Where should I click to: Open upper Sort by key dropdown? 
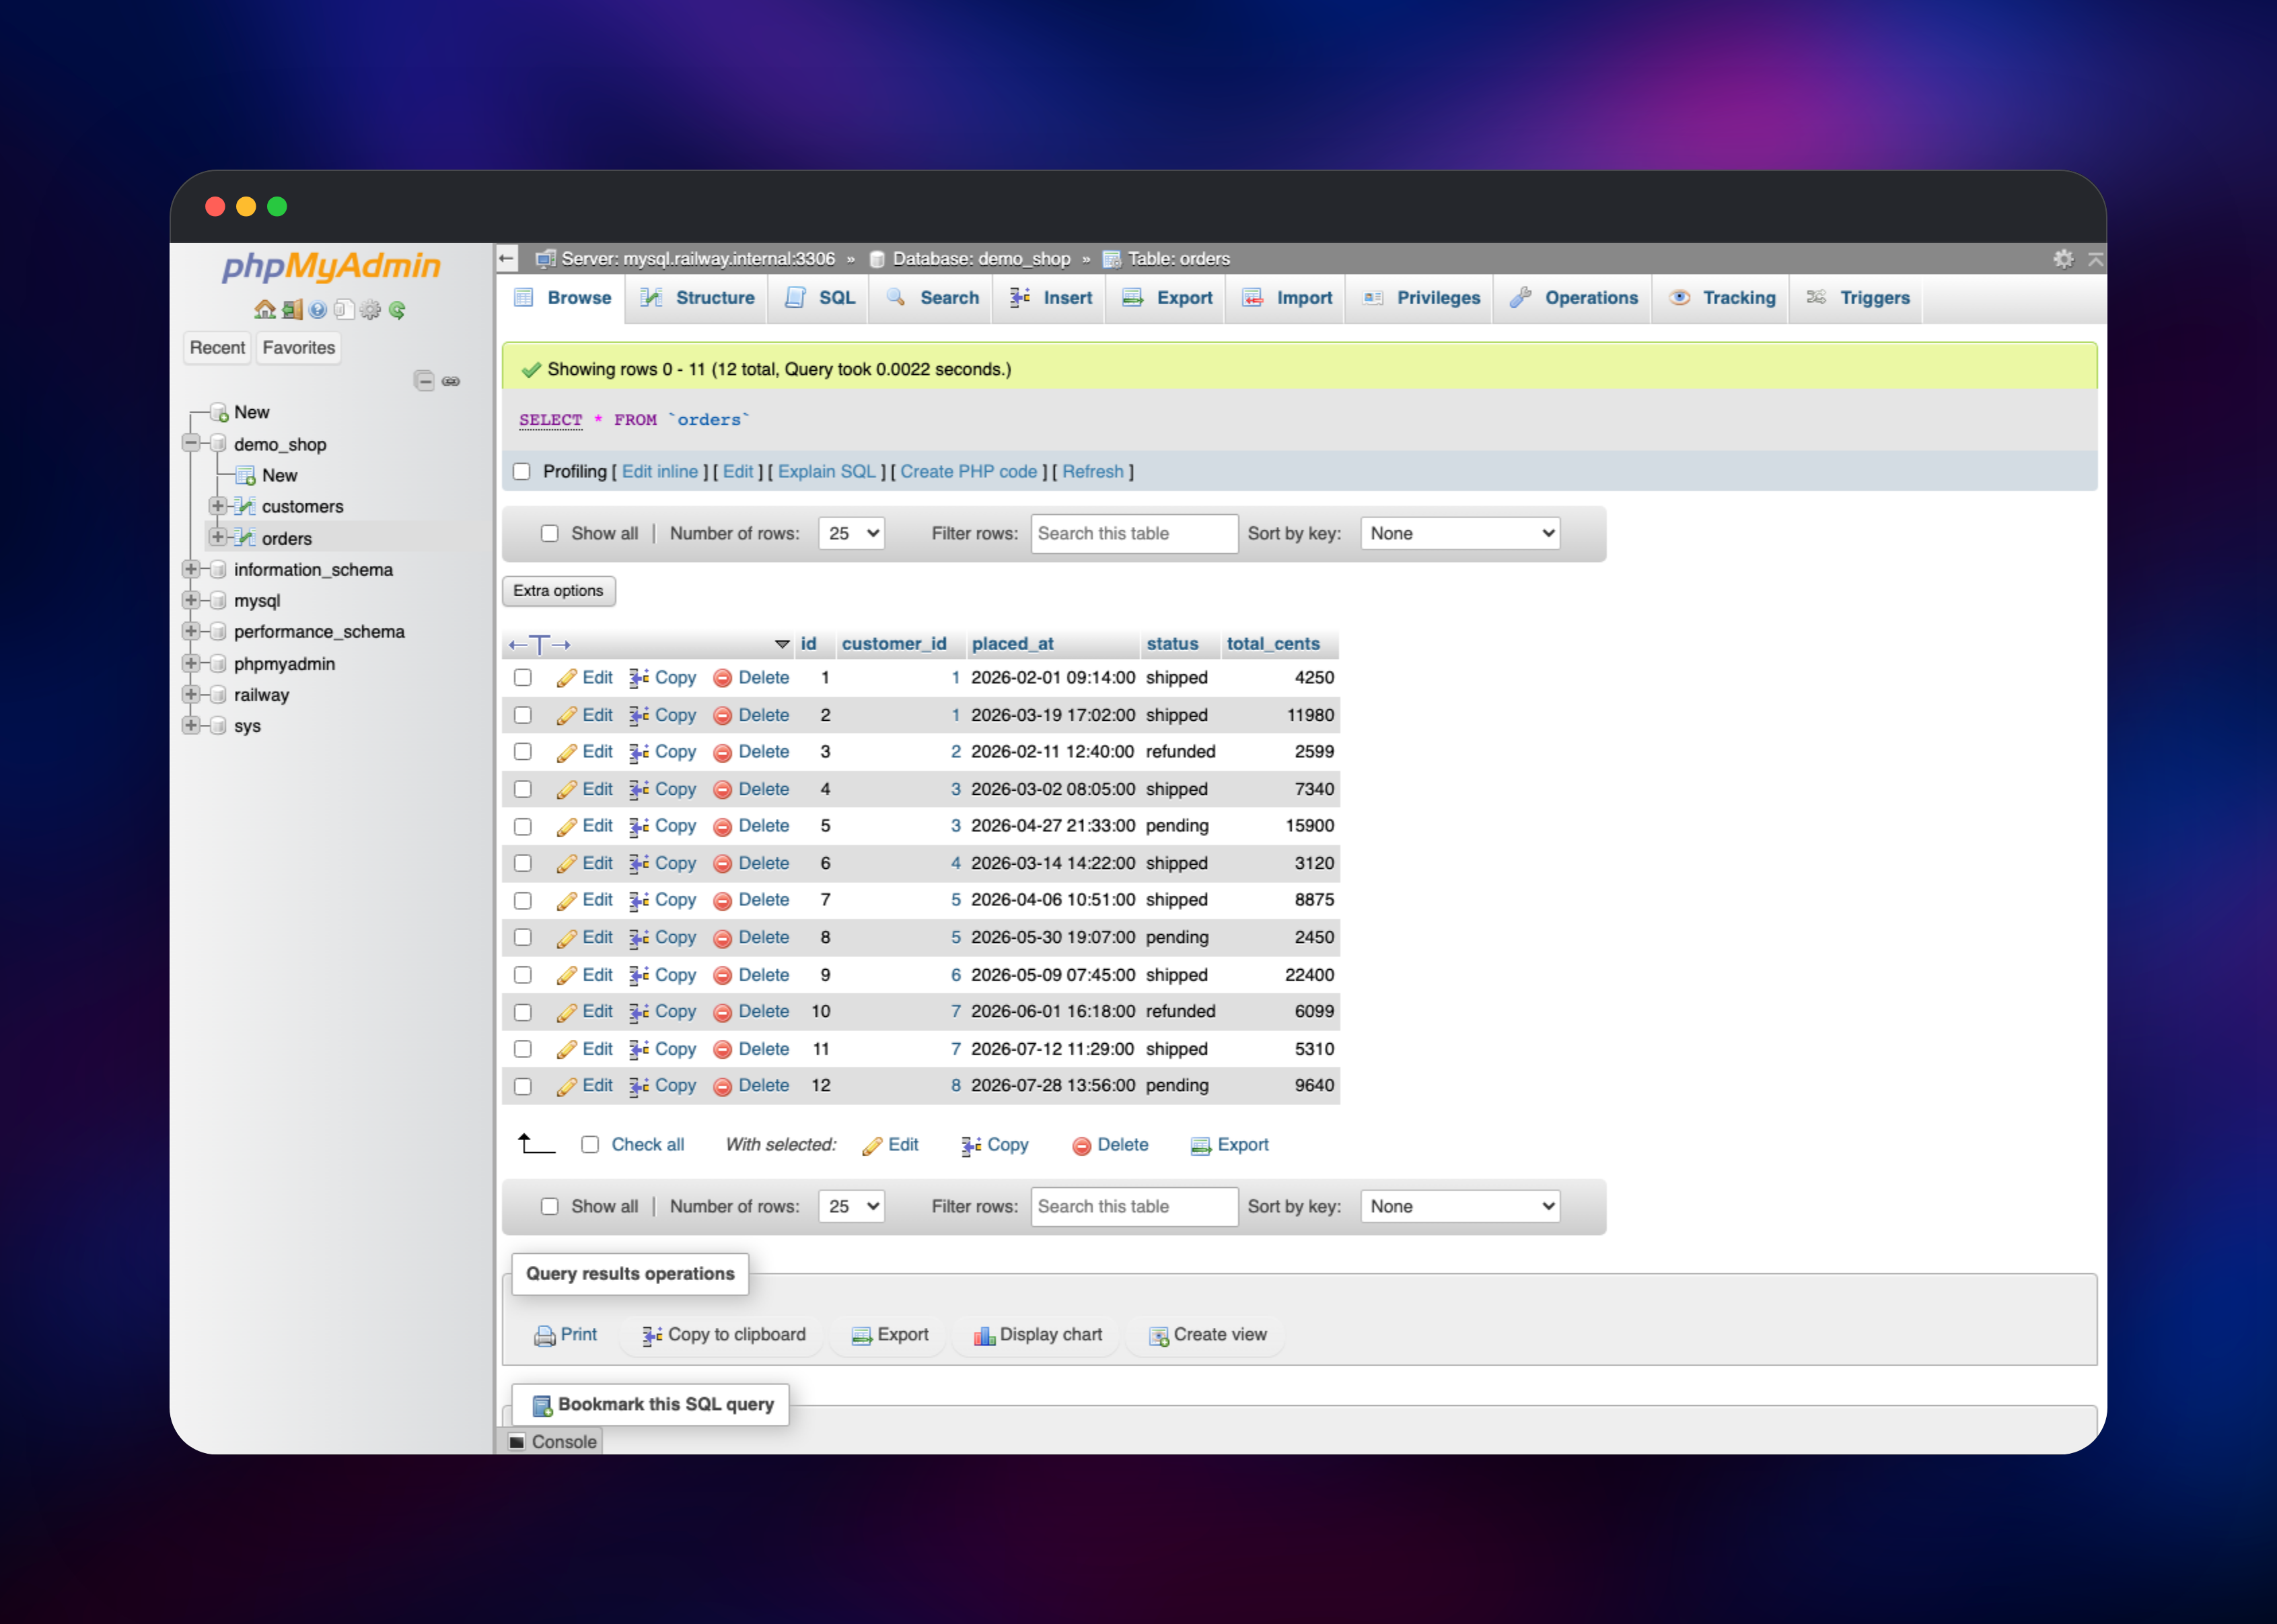1460,534
